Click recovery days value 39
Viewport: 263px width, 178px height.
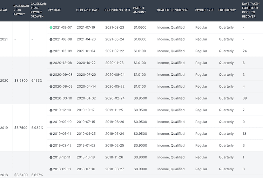tap(245, 98)
